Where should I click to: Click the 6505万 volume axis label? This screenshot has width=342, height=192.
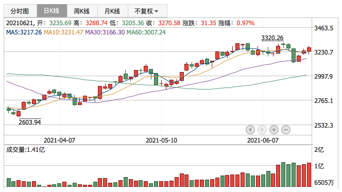(x=324, y=183)
